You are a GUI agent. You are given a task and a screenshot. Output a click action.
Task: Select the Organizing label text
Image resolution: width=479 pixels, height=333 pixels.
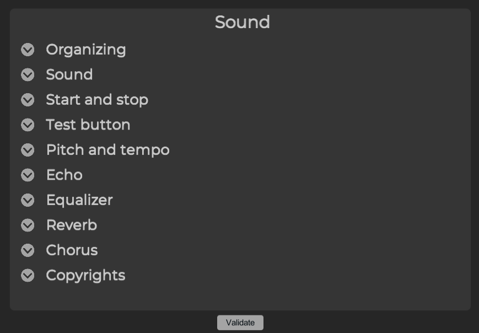86,50
